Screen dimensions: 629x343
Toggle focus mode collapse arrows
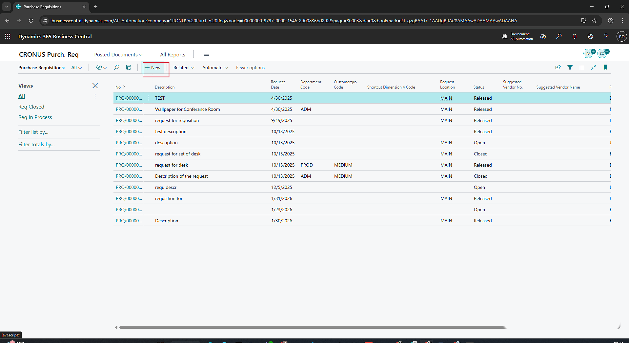click(x=594, y=67)
